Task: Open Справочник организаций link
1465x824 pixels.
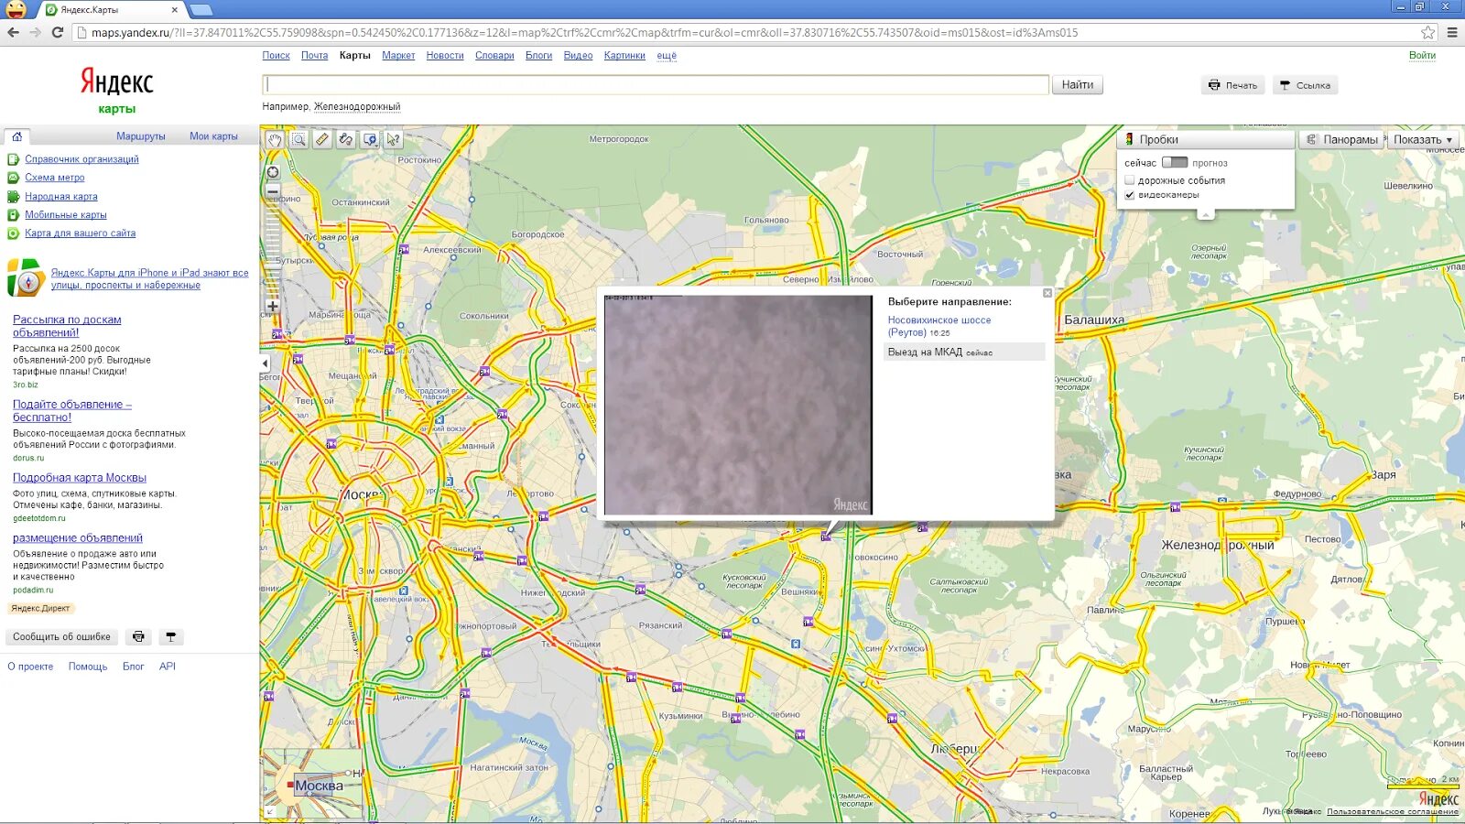Action: 81,159
